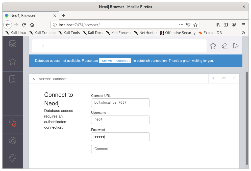Open the red Cloud sync sidebar icon
The width and height of the screenshot is (251, 171).
[x=13, y=123]
